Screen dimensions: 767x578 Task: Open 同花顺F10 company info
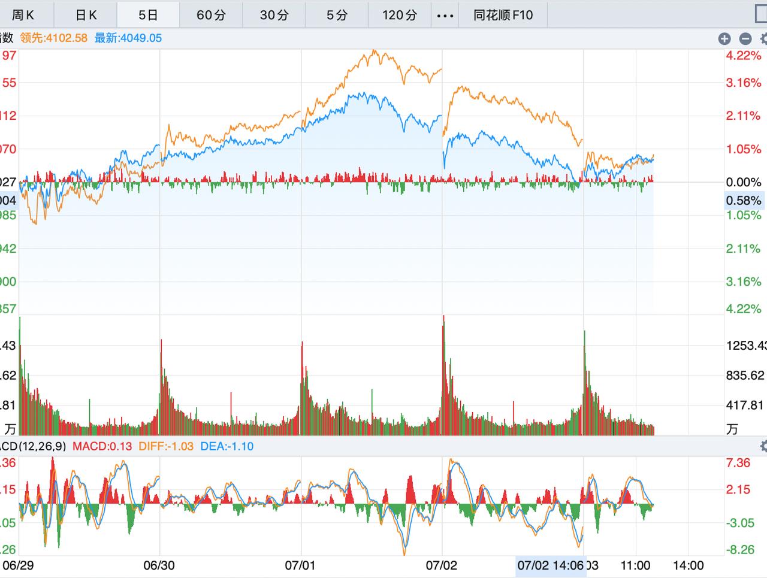tap(503, 15)
